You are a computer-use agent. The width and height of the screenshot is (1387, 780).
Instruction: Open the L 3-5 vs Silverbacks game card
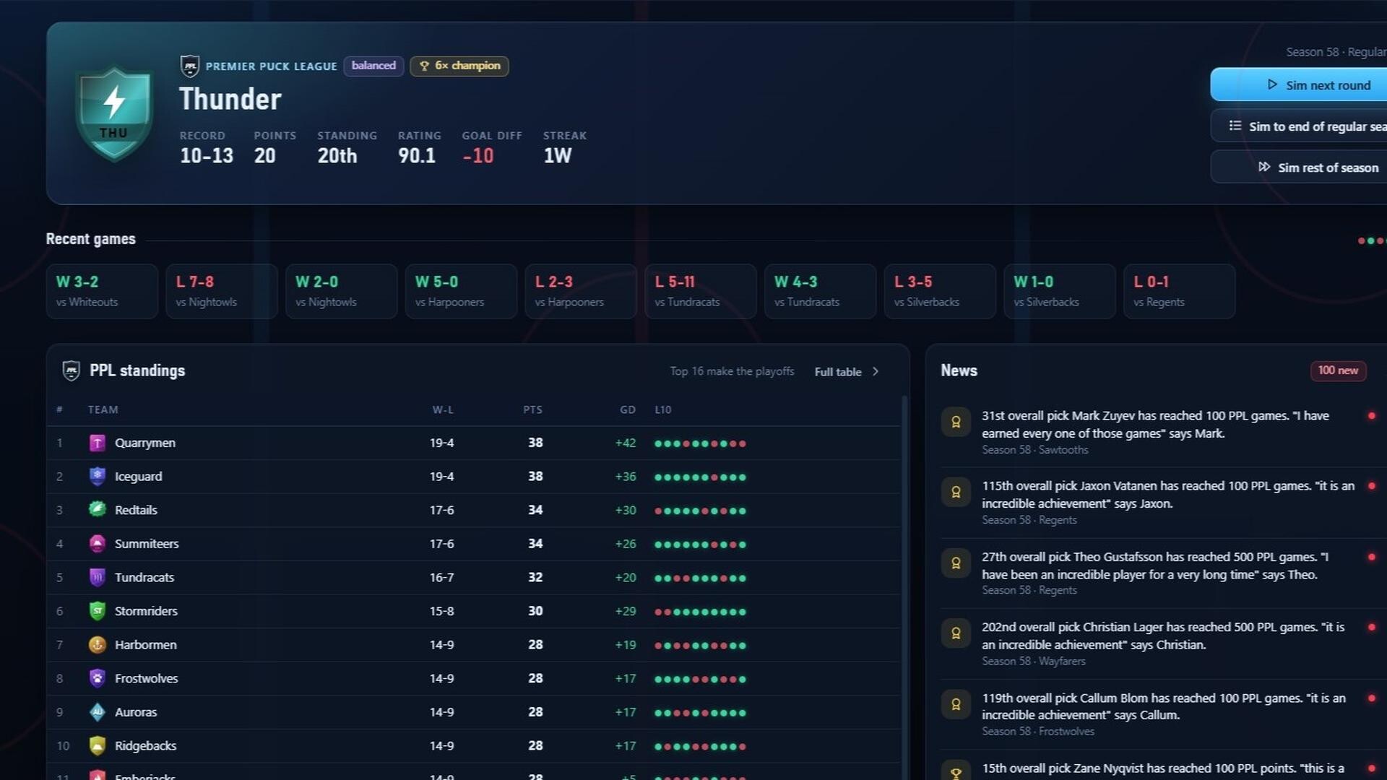point(940,291)
